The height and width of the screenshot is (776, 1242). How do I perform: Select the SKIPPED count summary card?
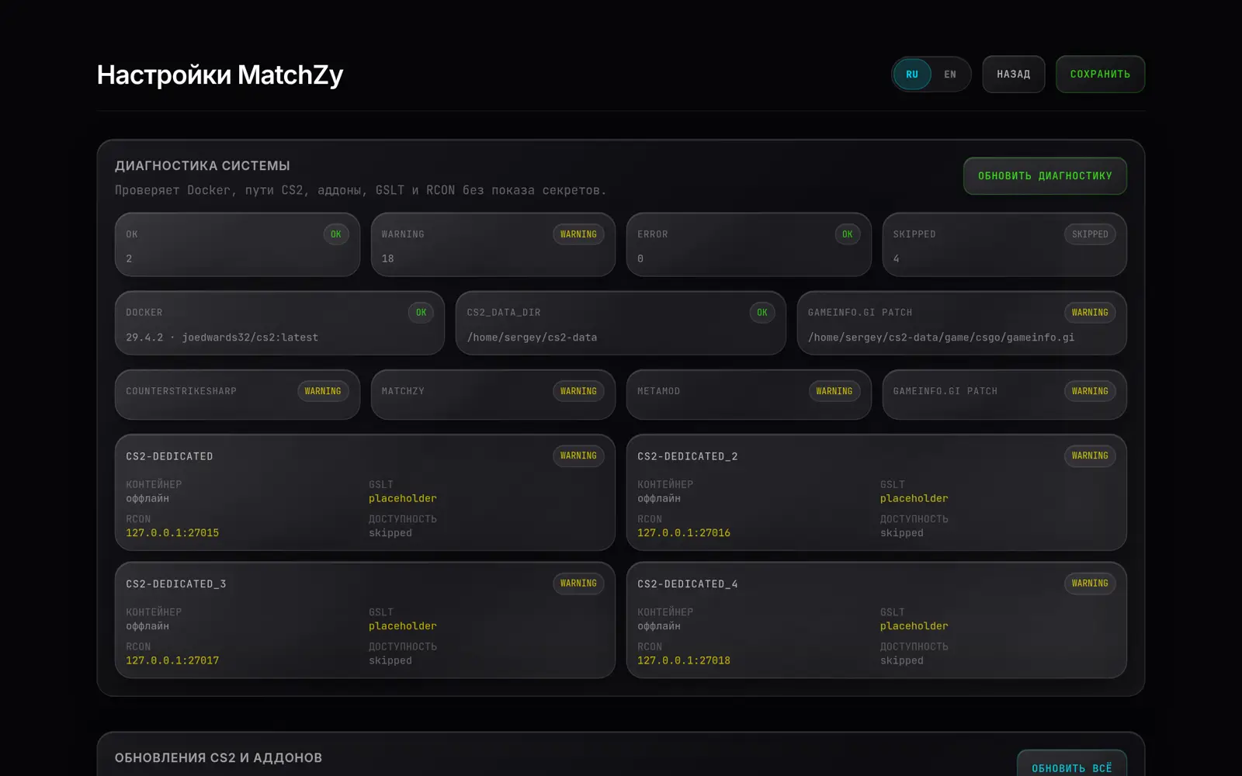(1004, 244)
